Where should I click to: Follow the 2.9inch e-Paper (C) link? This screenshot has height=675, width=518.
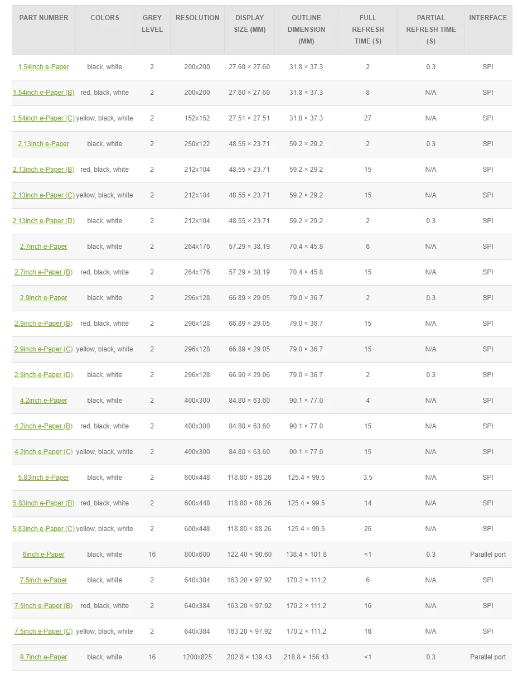43,349
